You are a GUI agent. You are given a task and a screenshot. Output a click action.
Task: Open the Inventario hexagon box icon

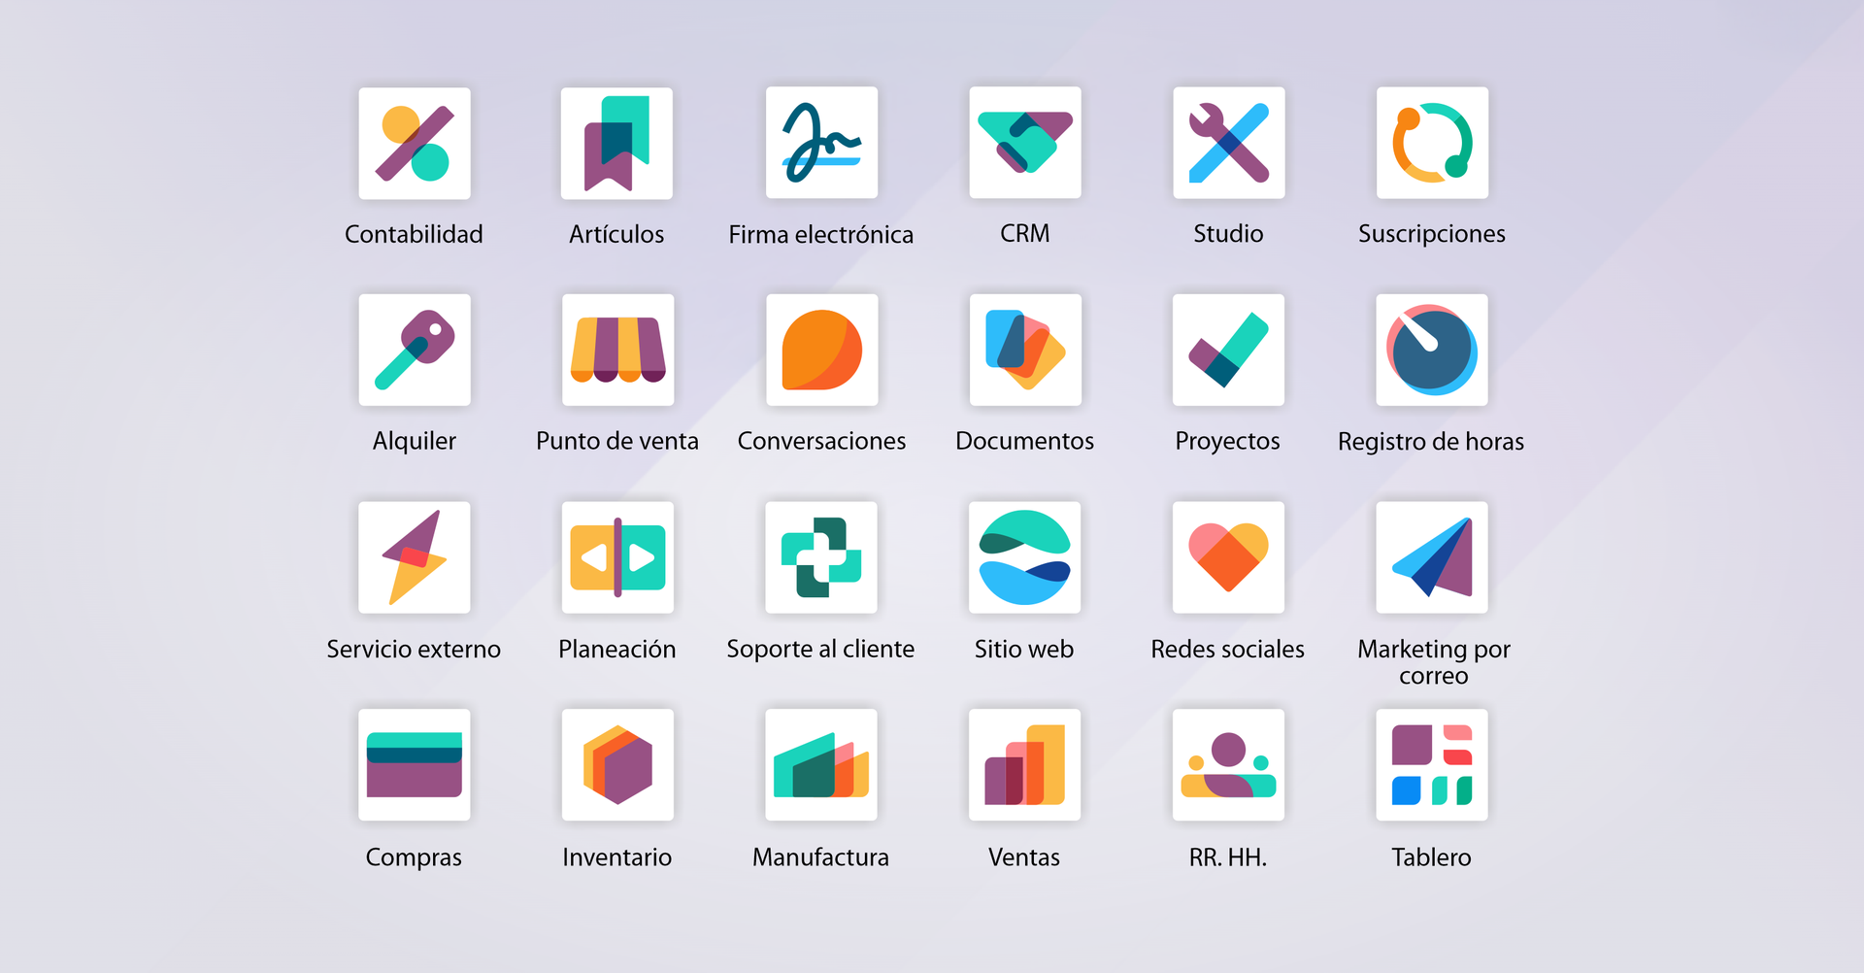point(617,765)
